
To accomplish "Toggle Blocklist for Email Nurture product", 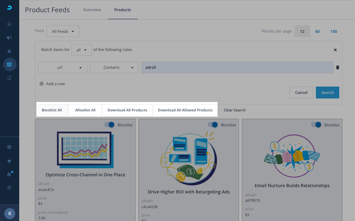I will pyautogui.click(x=316, y=125).
